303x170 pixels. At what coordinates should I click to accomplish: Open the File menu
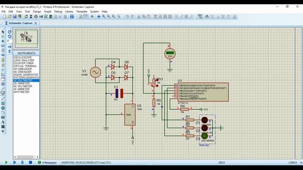3,11
